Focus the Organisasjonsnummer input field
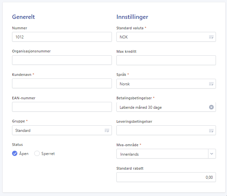The width and height of the screenshot is (227, 196). point(62,60)
